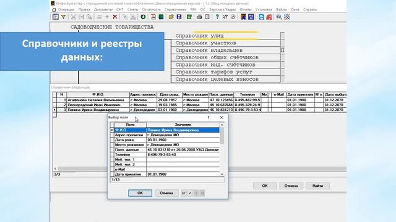
Task: Click the context help arrow-question icon
Action: pos(225,17)
